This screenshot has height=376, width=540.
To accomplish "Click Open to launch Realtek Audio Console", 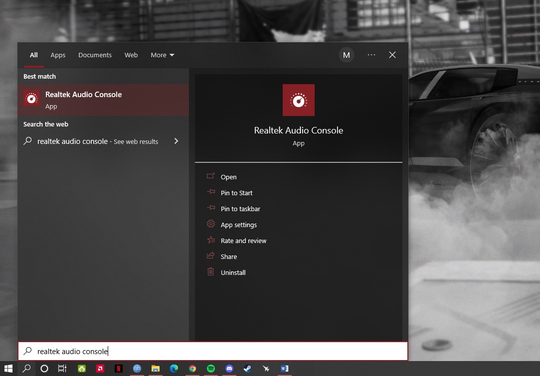I will (x=228, y=177).
